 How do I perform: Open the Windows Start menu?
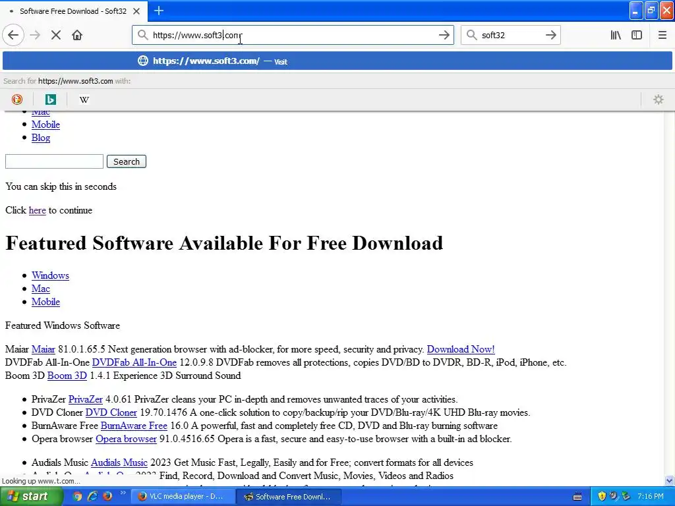pyautogui.click(x=32, y=497)
